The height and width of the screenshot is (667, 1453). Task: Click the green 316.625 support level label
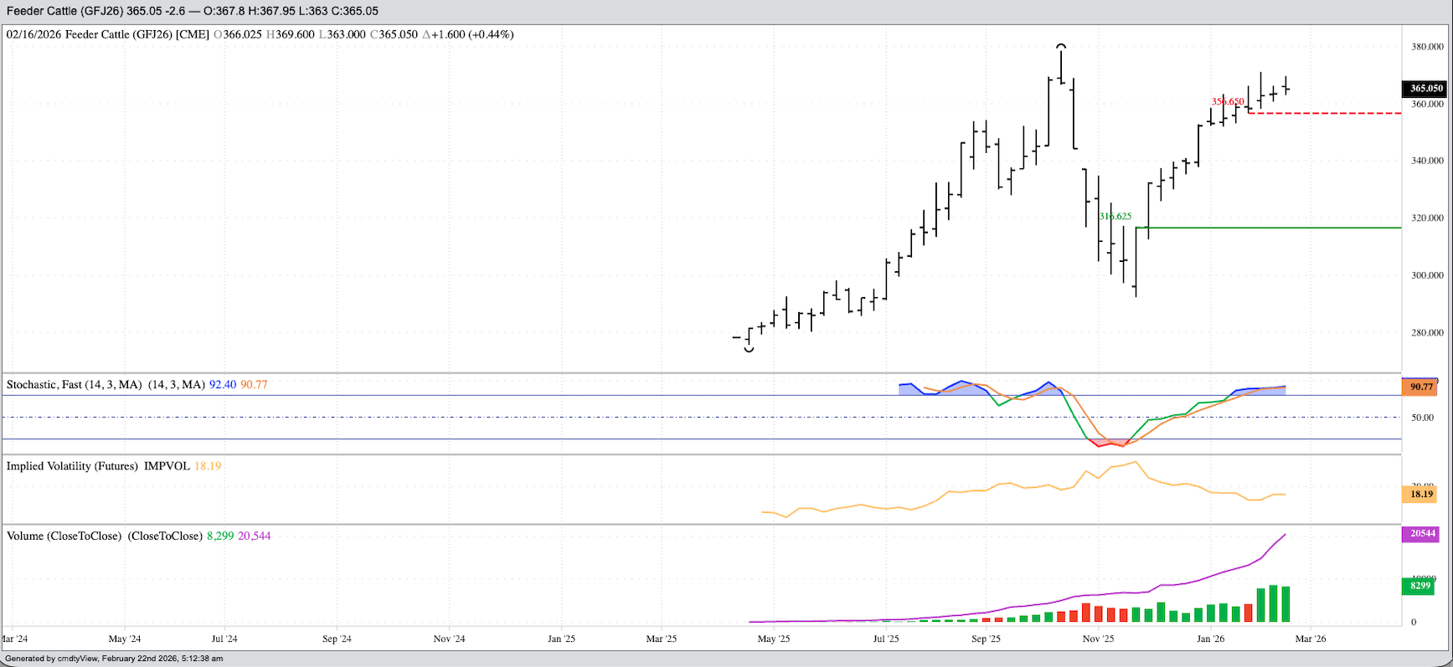coord(1116,216)
